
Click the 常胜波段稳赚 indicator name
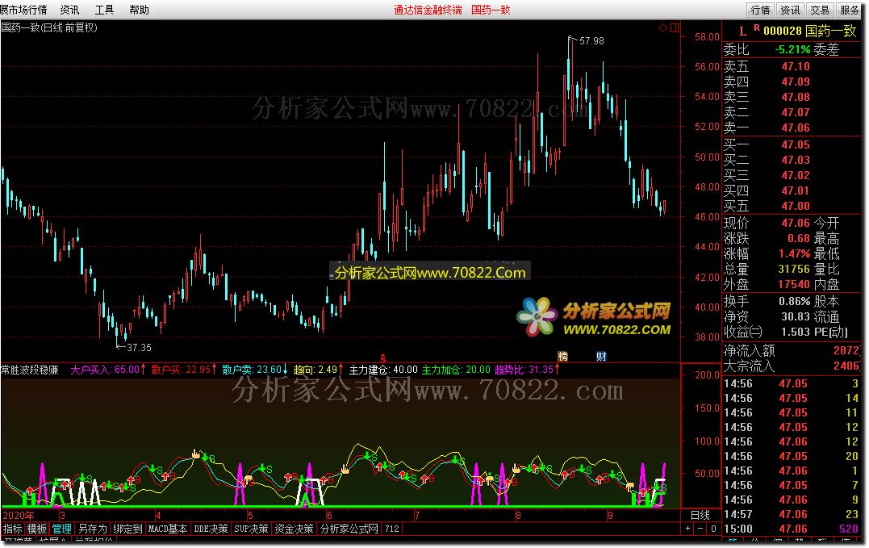point(30,370)
